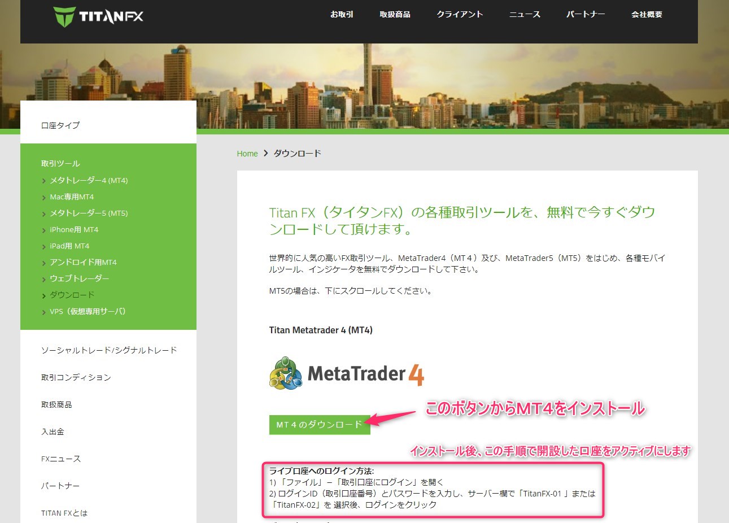
Task: Click ソーシャルトレード/シグナルトレード in the sidebar
Action: click(x=109, y=350)
